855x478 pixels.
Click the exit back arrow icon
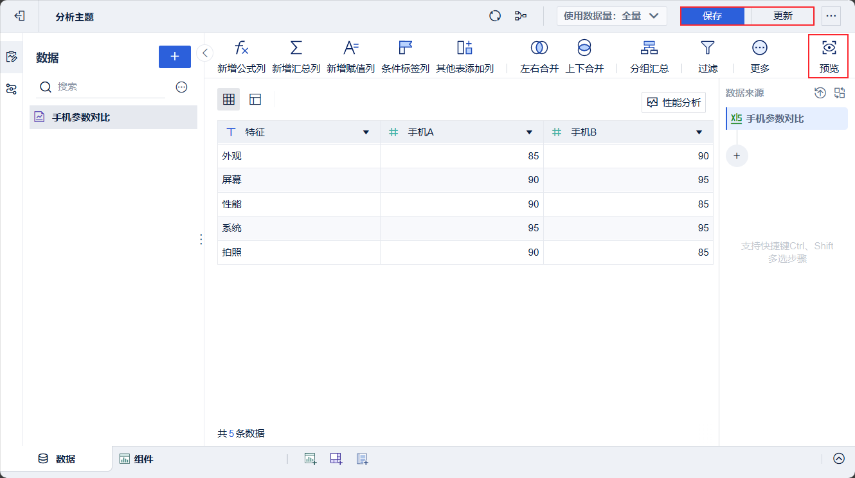pyautogui.click(x=19, y=16)
